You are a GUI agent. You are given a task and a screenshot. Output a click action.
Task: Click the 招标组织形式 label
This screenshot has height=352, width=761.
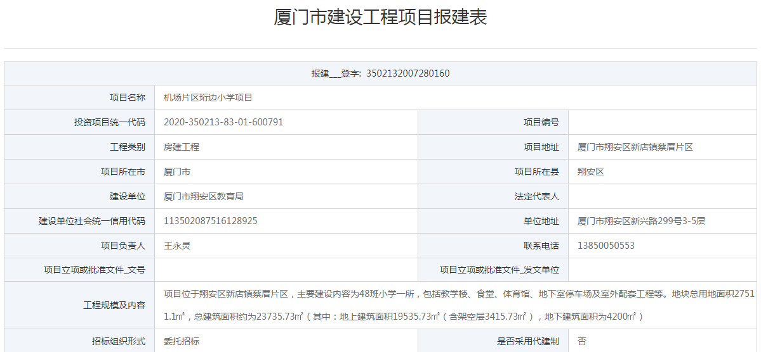pyautogui.click(x=119, y=341)
